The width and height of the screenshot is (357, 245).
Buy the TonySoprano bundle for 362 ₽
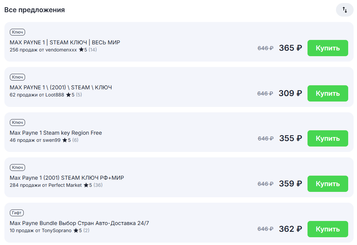[x=328, y=229]
